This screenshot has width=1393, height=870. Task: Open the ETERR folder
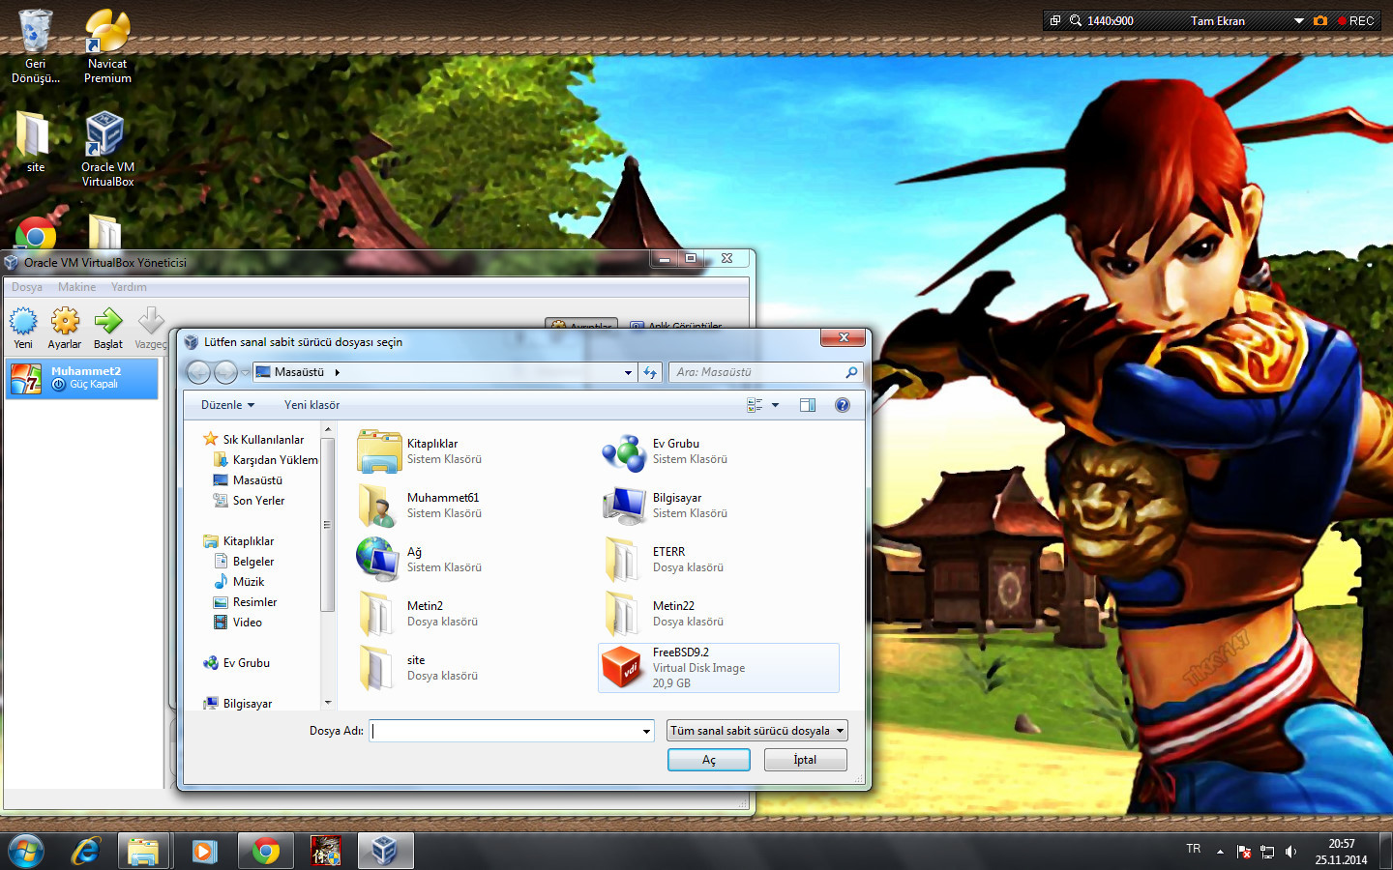(x=667, y=560)
